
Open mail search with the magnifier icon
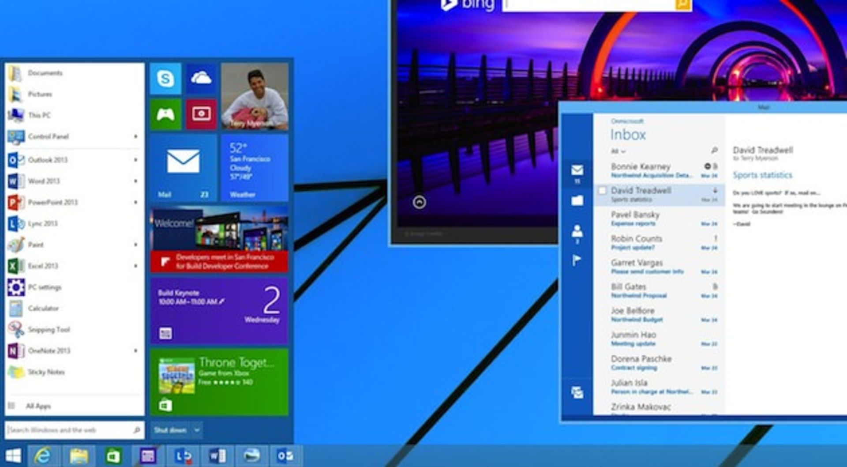(x=715, y=151)
